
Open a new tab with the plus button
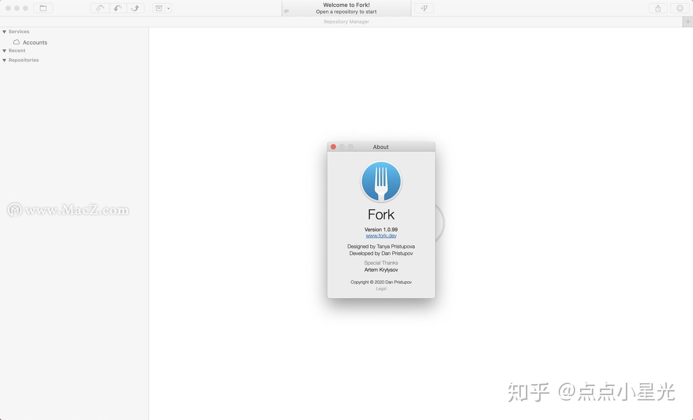[x=688, y=22]
